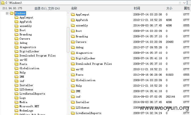This screenshot has height=115, width=191.
Task: Click the tree panel vertical scrollbar thumb
Action: (68, 40)
